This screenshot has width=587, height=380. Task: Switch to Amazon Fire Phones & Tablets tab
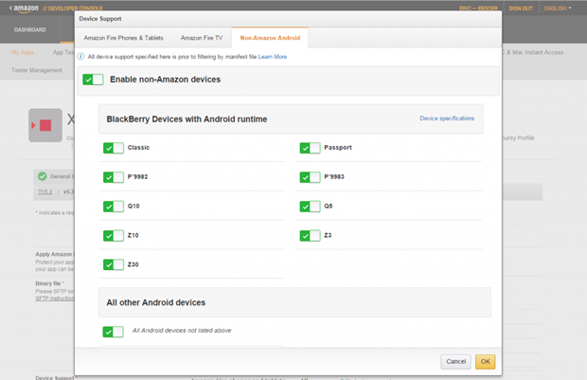(123, 38)
